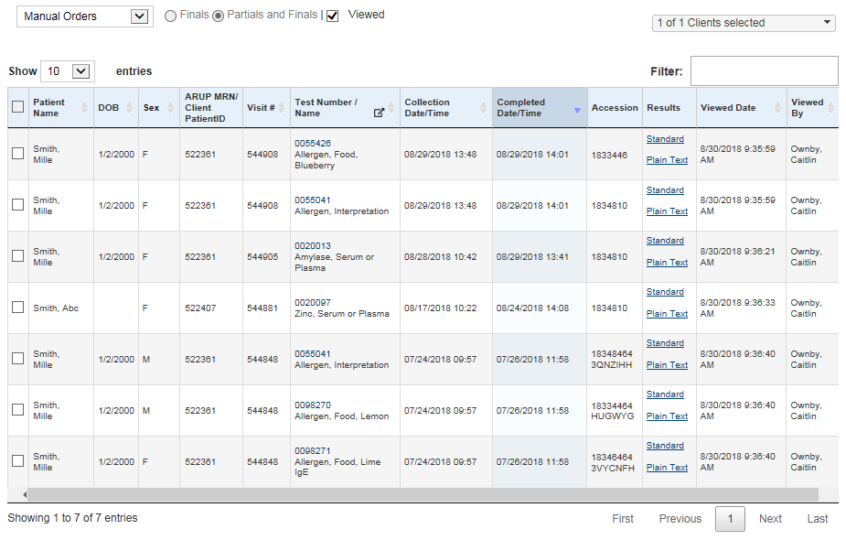Sort by Completed Date/Time arrow icon
The image size is (846, 540).
click(577, 110)
